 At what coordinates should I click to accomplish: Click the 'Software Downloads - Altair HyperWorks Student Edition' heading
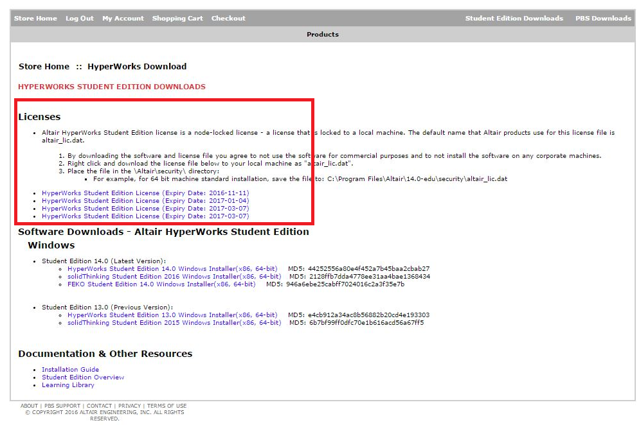(x=163, y=232)
